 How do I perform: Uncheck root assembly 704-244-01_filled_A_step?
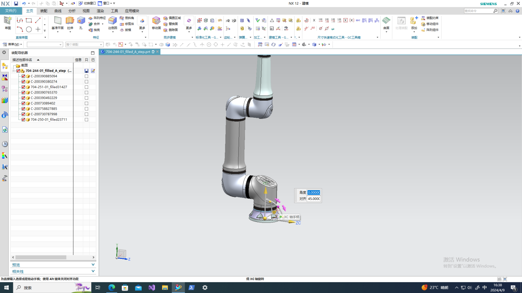(x=18, y=71)
